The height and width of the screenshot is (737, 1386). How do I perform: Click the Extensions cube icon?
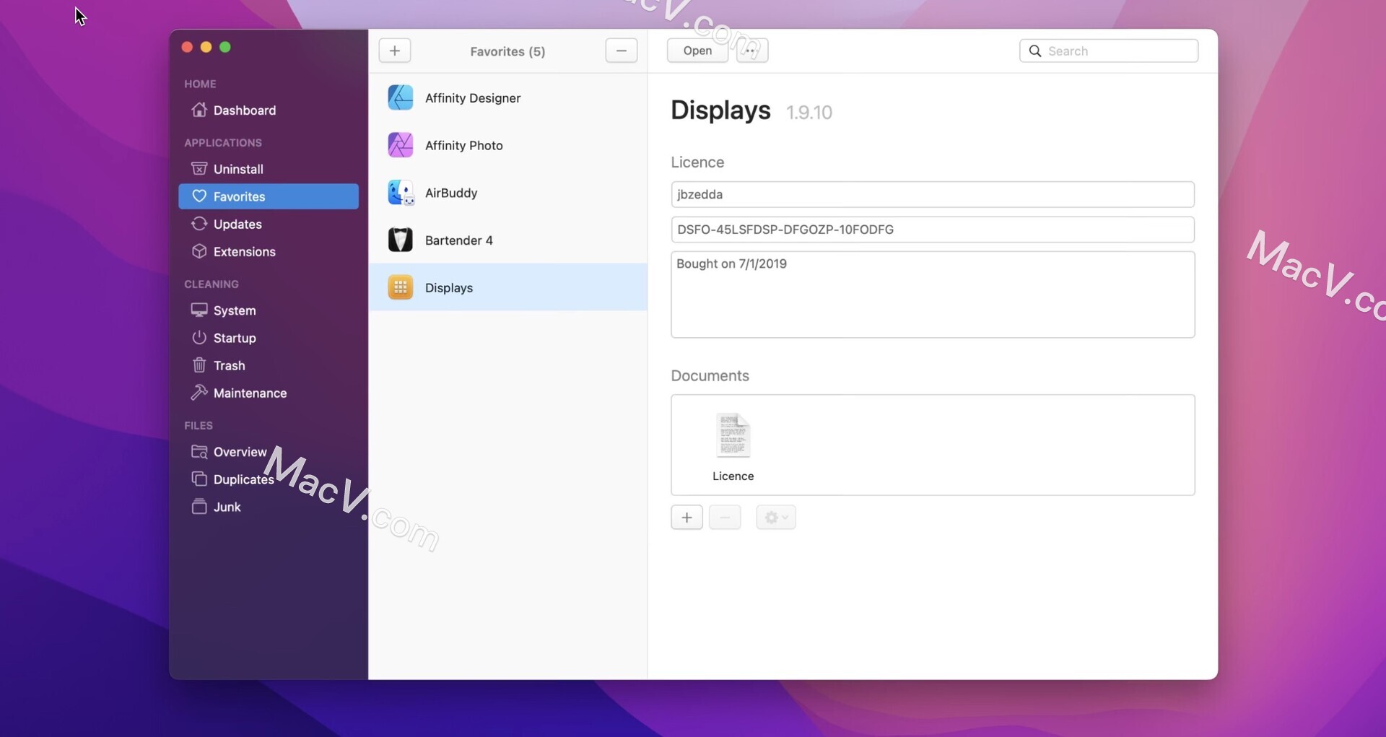click(199, 251)
